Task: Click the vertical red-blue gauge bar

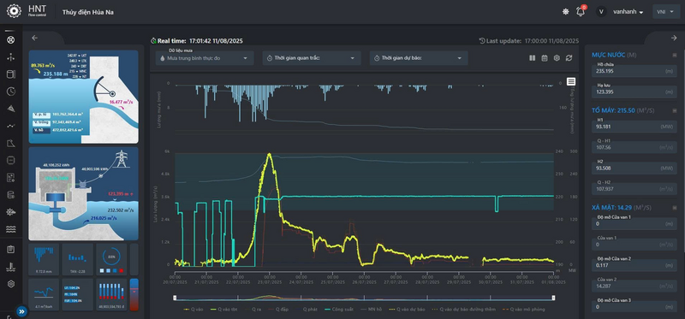Action: click(x=134, y=294)
